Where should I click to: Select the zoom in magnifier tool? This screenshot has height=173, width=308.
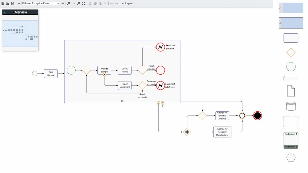pos(69,3)
